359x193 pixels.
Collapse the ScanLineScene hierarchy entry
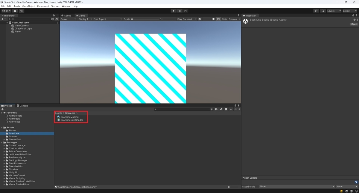(x=7, y=22)
